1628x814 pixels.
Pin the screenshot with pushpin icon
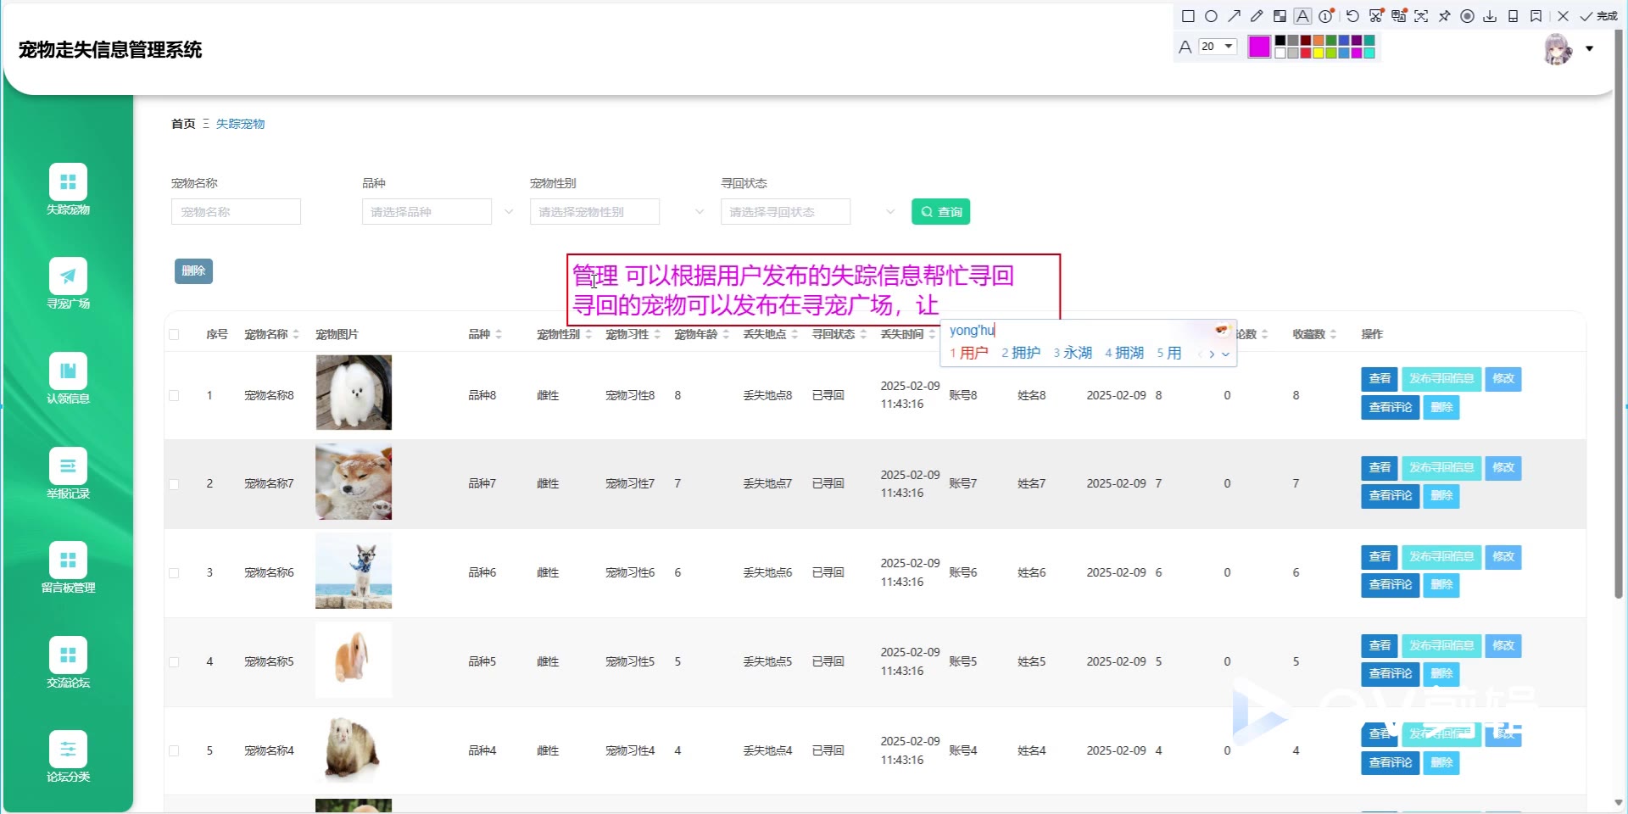1444,16
